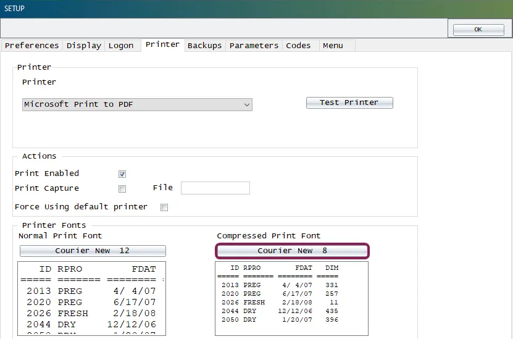The width and height of the screenshot is (513, 339).
Task: Enable the Print Capture checkbox
Action: pyautogui.click(x=122, y=189)
